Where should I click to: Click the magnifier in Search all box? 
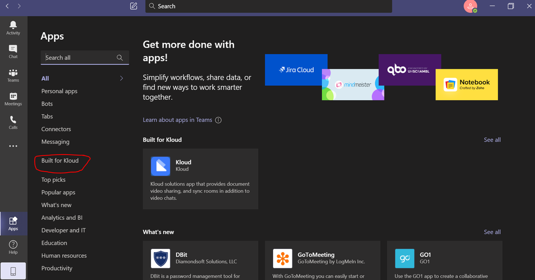pos(120,58)
